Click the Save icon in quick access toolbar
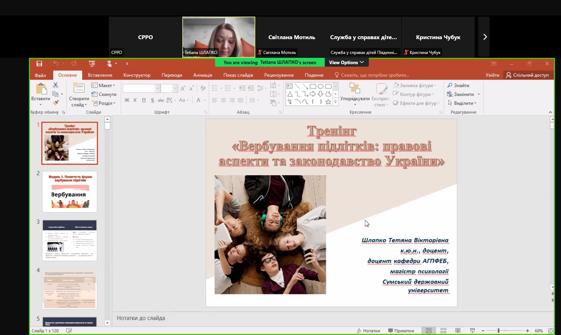Image resolution: width=561 pixels, height=335 pixels. [x=39, y=63]
